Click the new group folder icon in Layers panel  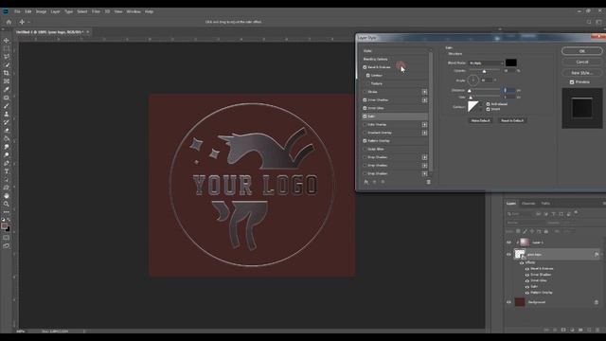(580, 330)
